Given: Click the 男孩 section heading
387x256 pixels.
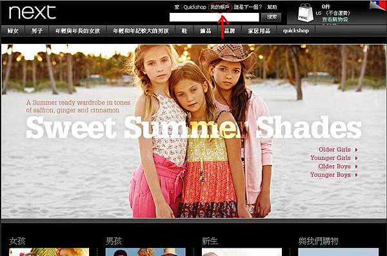Looking at the screenshot, I should click(114, 241).
